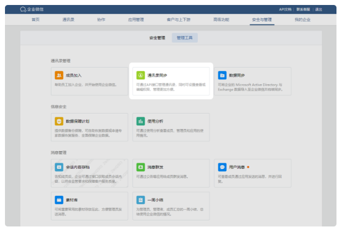The image size is (342, 232).
Task: Click the 通讯录同步 green icon
Action: coord(140,75)
